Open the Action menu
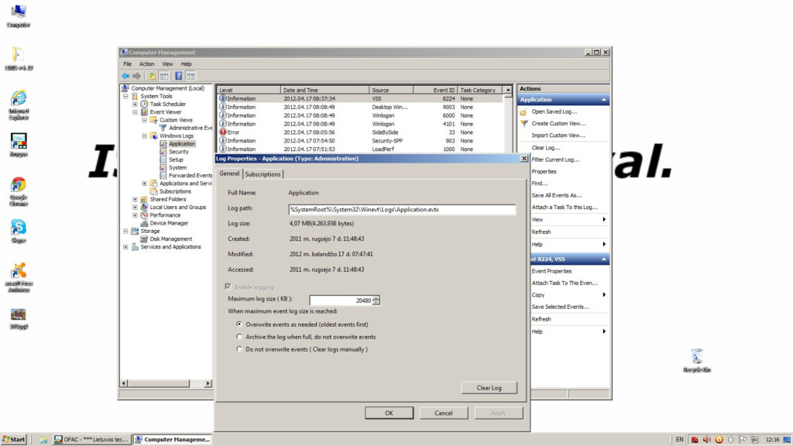 pos(146,64)
